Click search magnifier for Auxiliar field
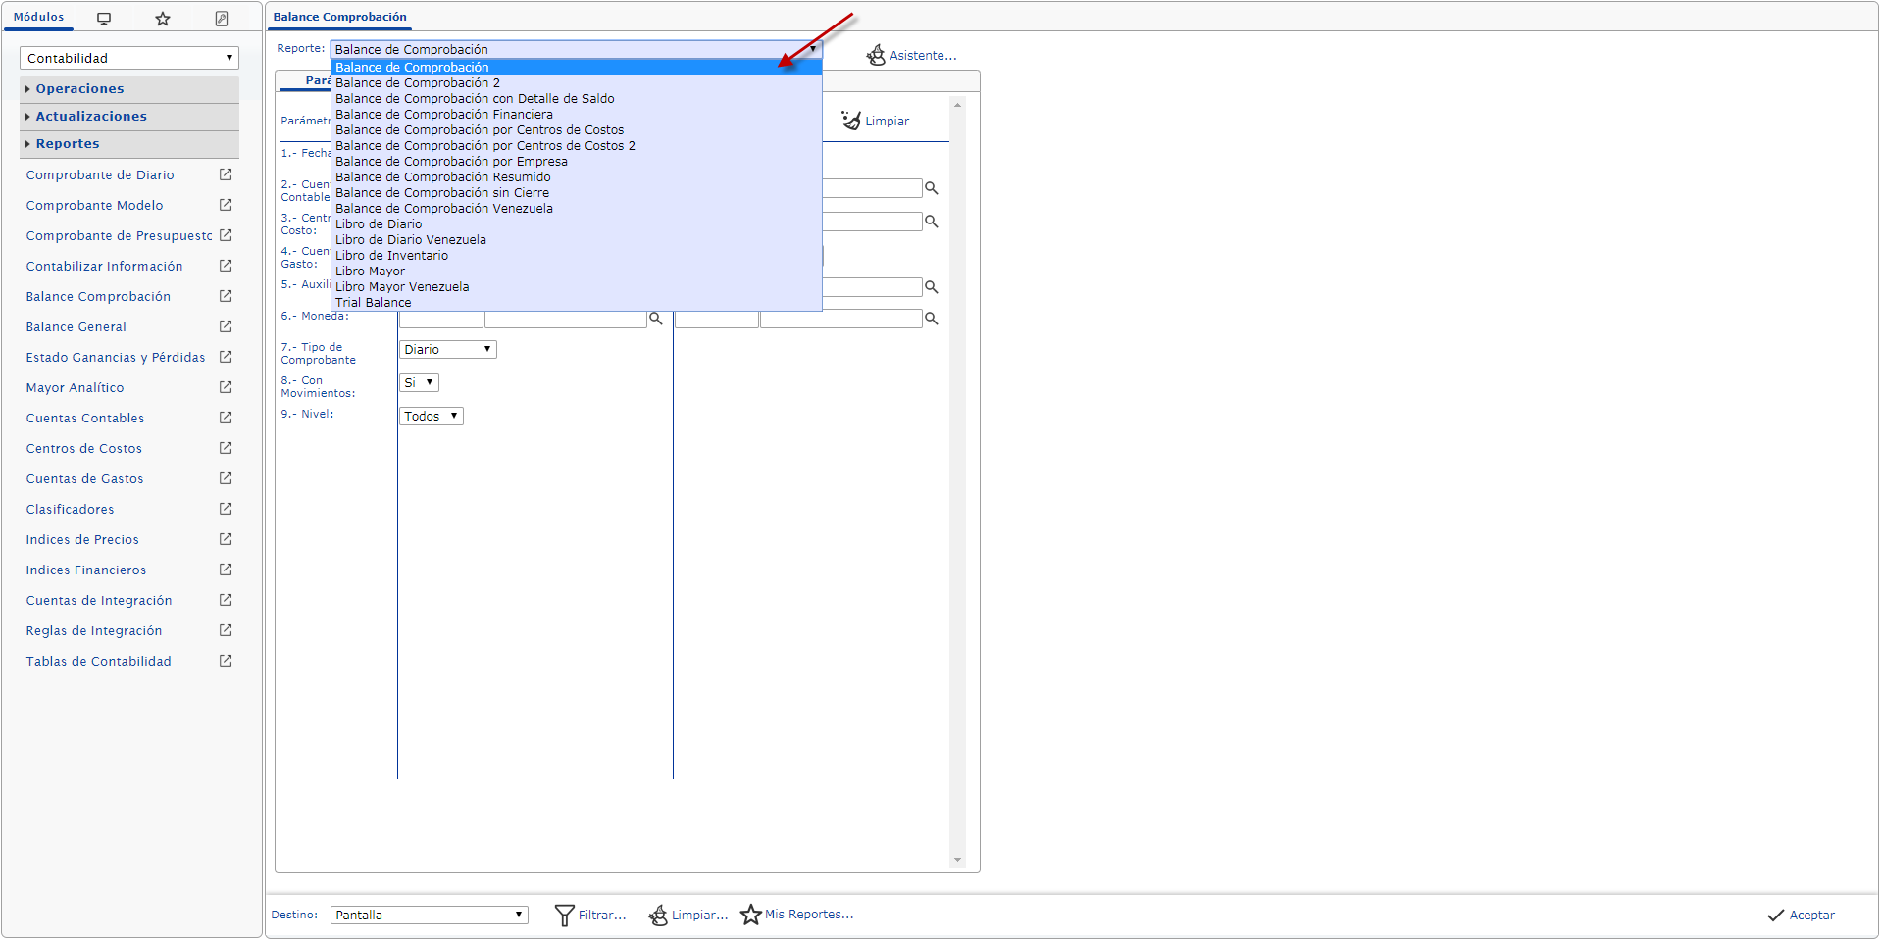The width and height of the screenshot is (1882, 941). (932, 287)
